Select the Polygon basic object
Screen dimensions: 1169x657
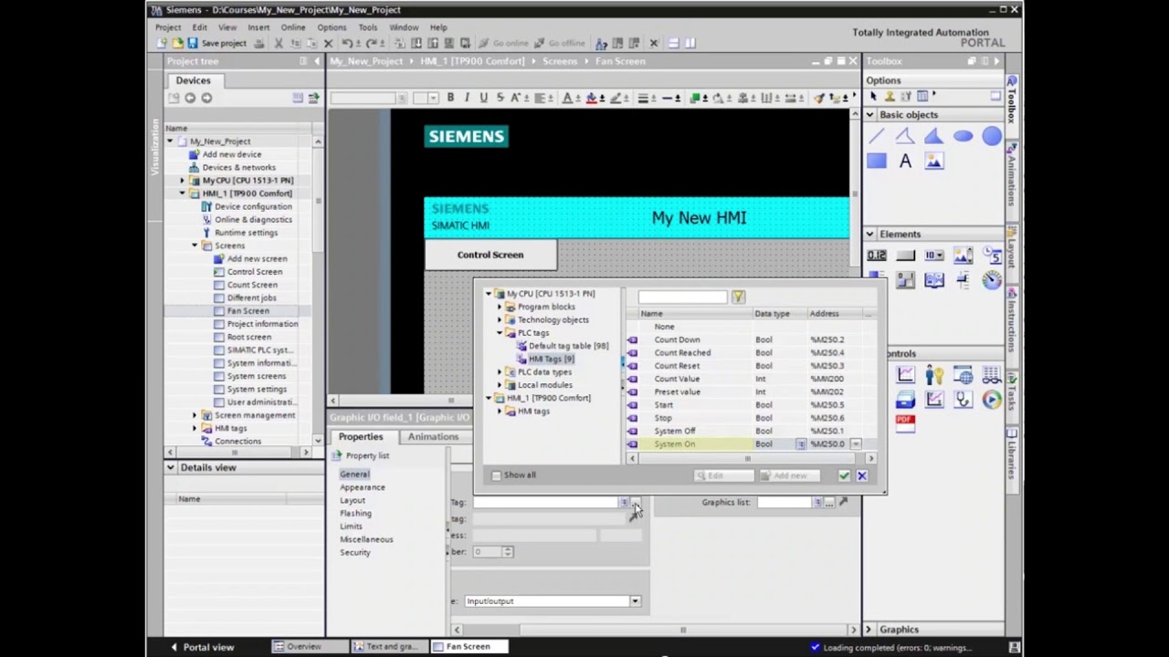point(933,137)
